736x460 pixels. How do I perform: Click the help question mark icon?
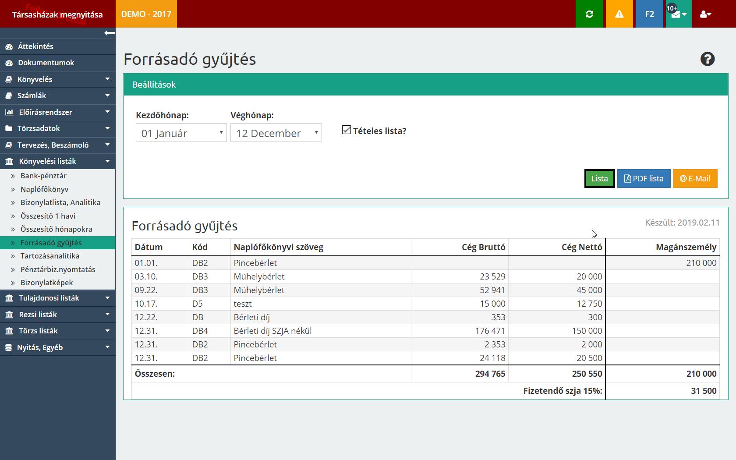click(707, 59)
